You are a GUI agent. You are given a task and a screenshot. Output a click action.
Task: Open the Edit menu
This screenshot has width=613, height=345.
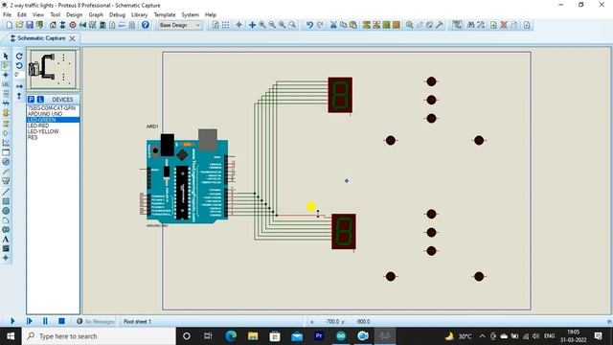pyautogui.click(x=22, y=15)
